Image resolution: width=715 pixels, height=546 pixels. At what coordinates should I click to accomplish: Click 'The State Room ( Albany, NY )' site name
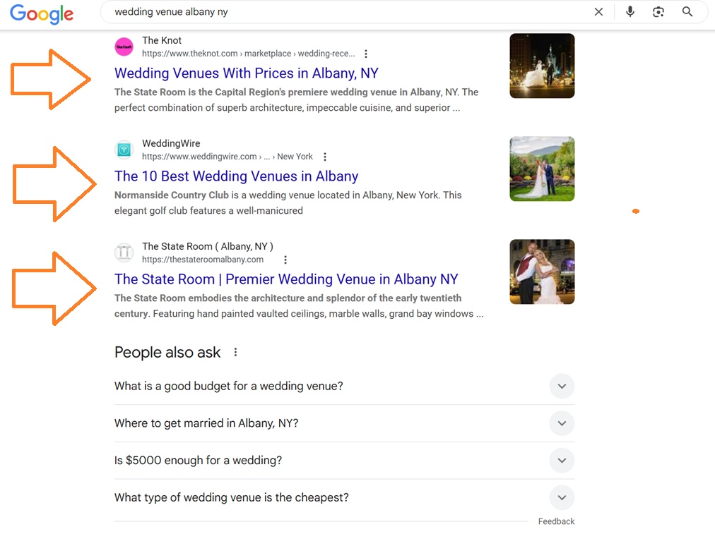point(208,246)
